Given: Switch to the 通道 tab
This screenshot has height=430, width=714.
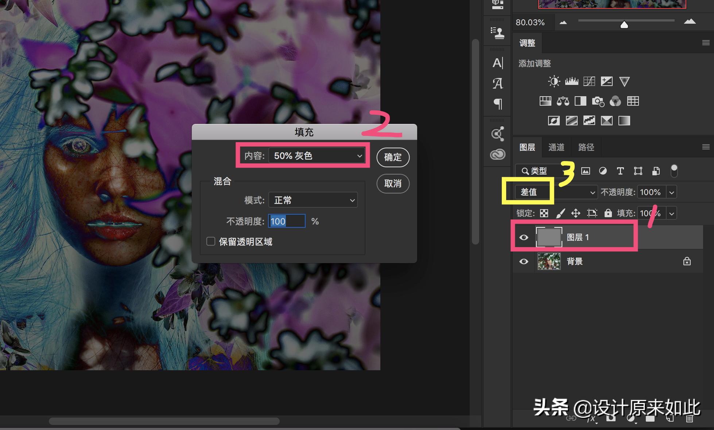Looking at the screenshot, I should click(x=556, y=147).
